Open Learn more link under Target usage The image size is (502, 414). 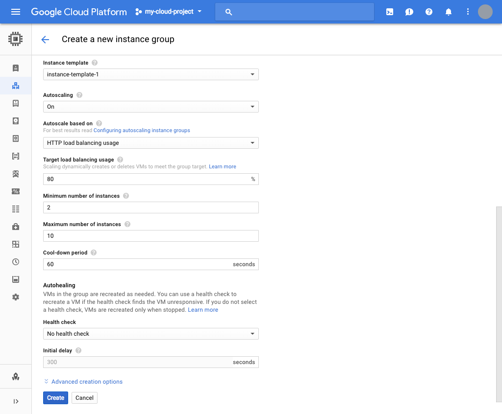click(223, 166)
